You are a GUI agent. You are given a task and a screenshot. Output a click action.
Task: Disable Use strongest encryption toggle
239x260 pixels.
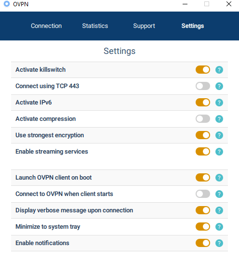pyautogui.click(x=203, y=135)
